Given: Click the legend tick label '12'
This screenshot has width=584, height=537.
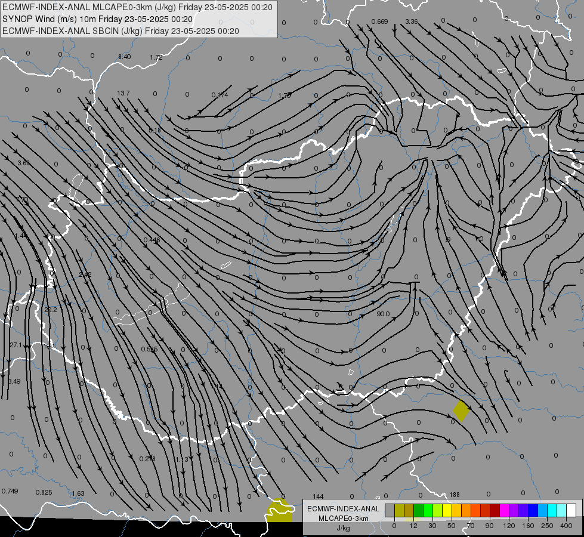Looking at the screenshot, I should [413, 526].
